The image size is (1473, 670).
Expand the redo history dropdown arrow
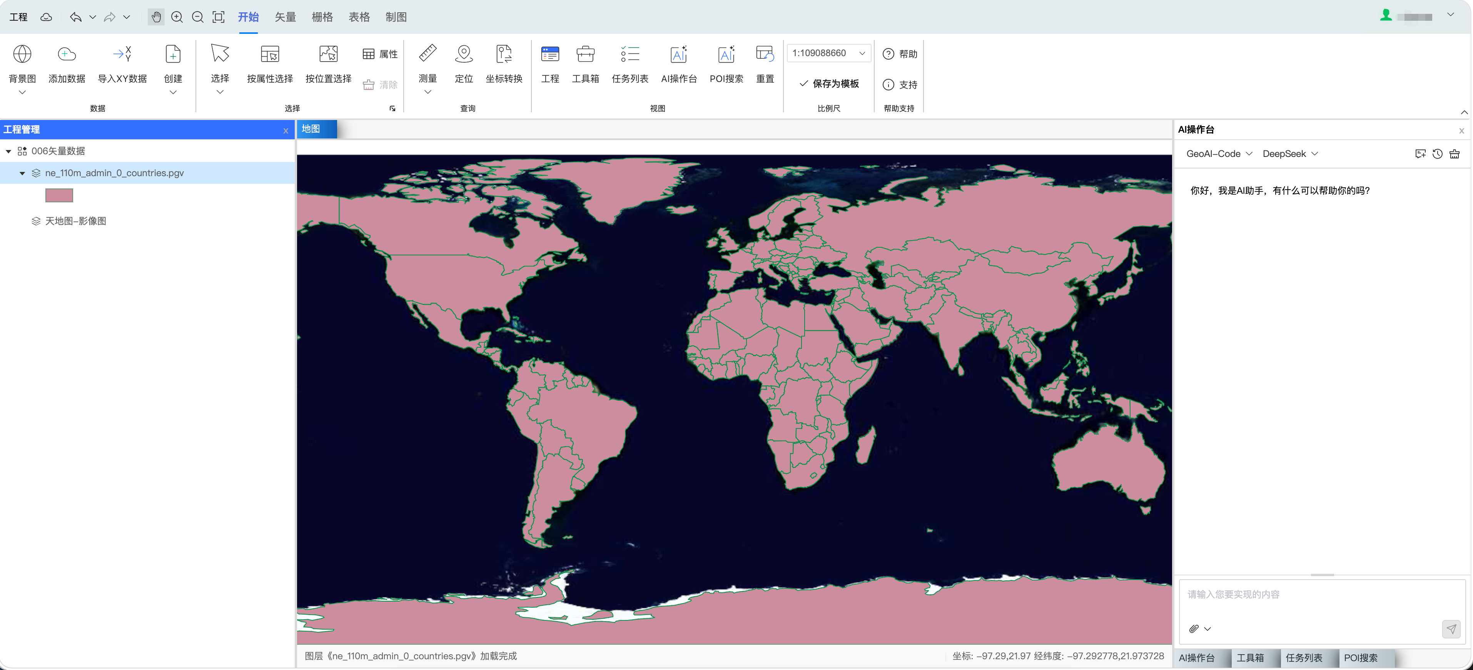pos(127,17)
